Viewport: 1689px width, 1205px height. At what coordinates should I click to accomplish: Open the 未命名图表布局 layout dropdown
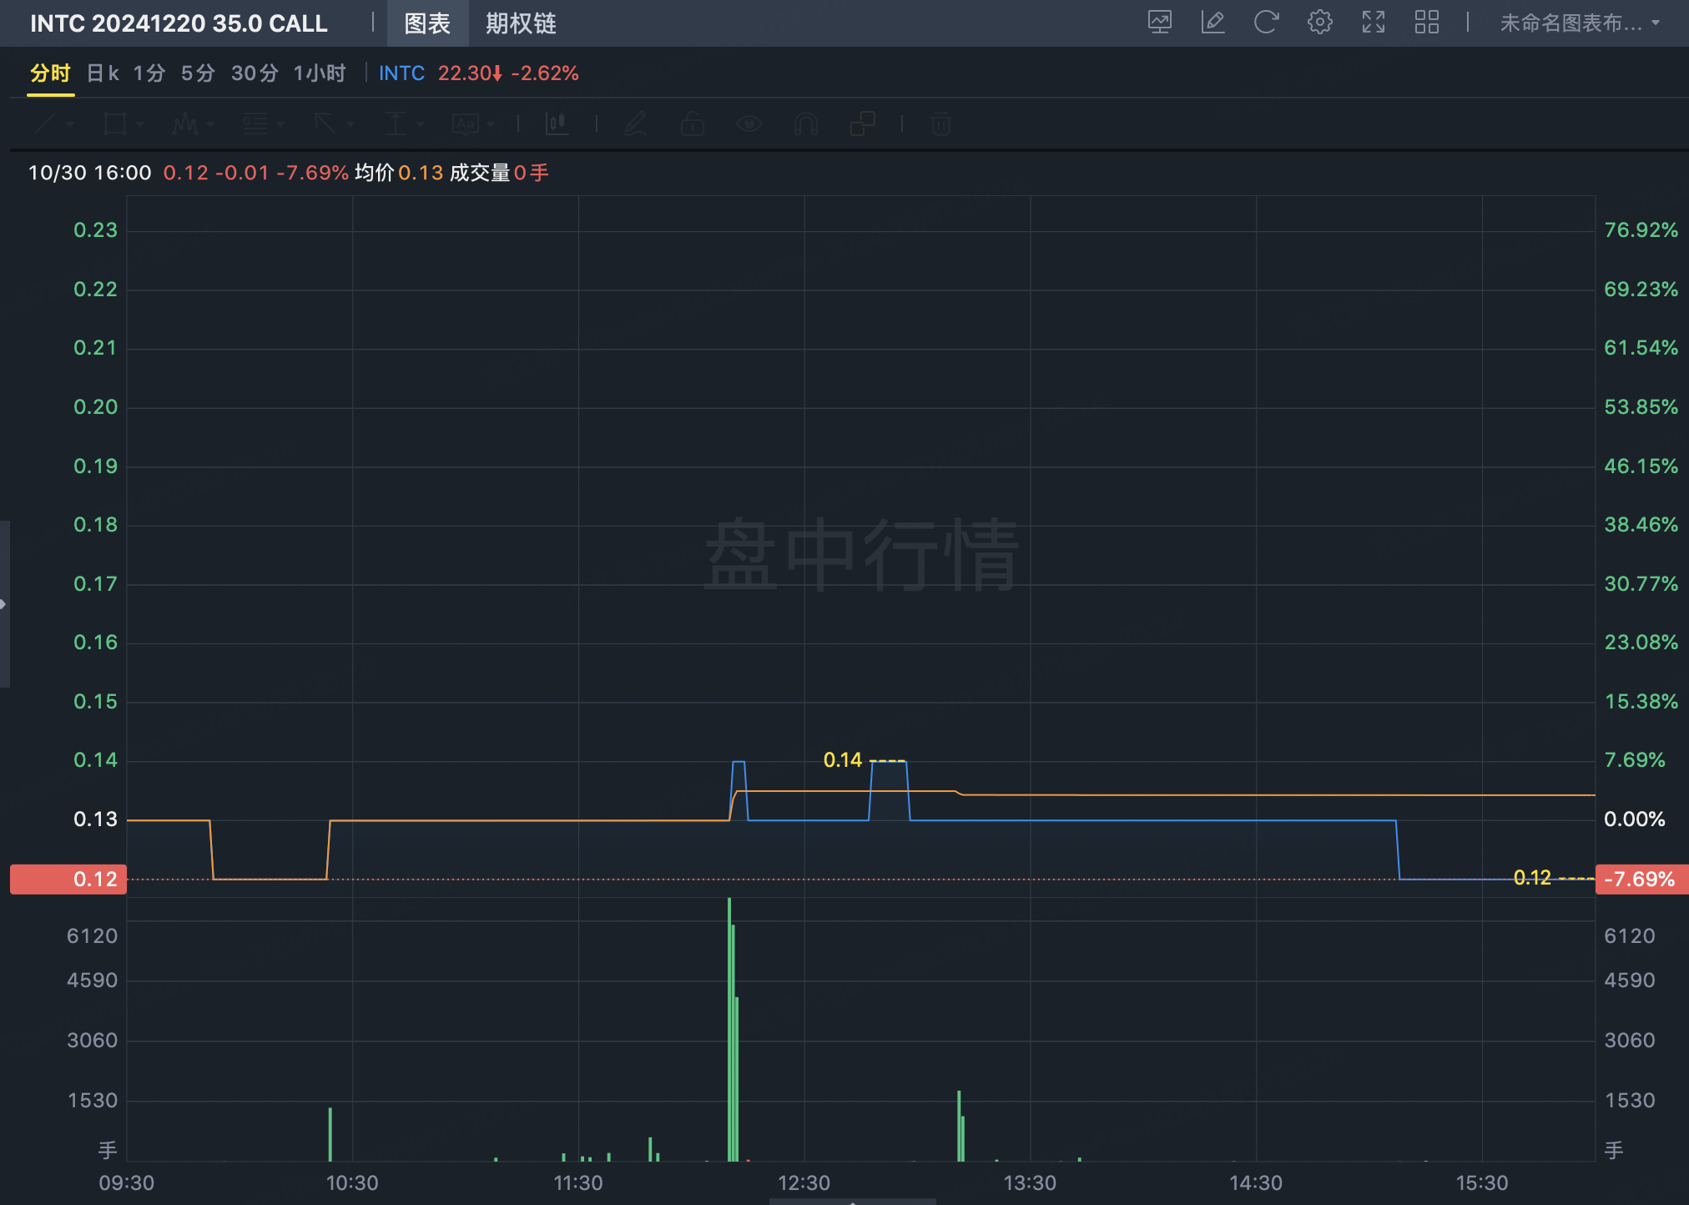pos(1579,23)
